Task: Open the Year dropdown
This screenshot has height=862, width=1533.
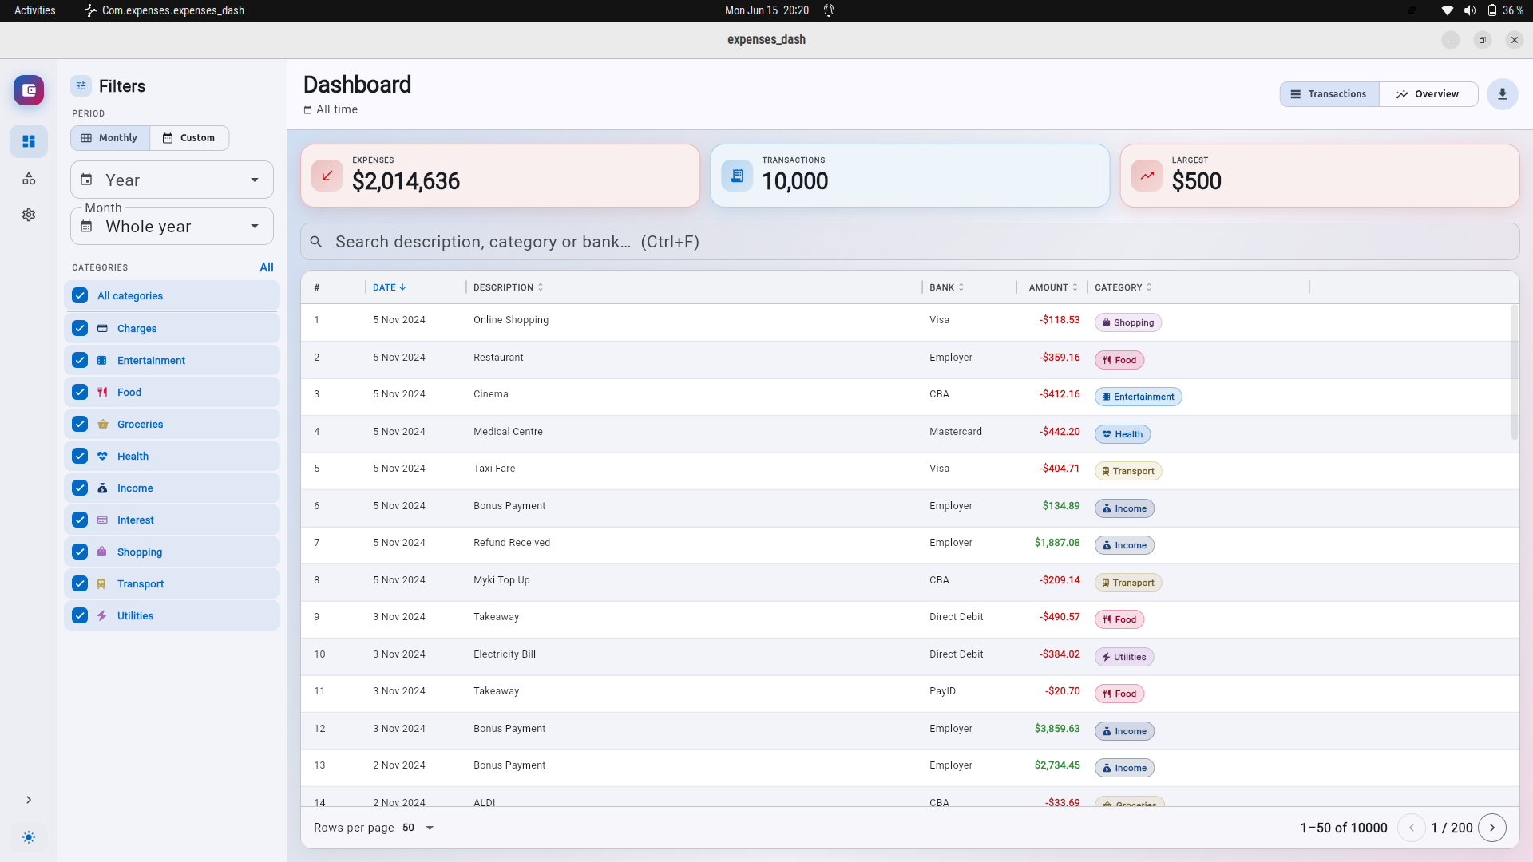Action: 172,180
